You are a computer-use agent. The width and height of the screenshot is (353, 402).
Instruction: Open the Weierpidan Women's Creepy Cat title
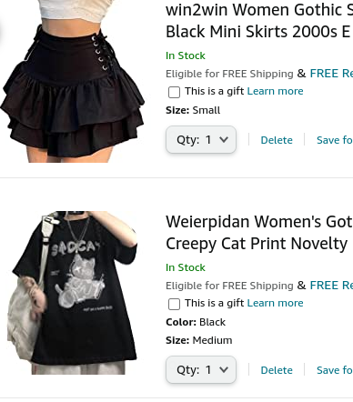tap(259, 233)
